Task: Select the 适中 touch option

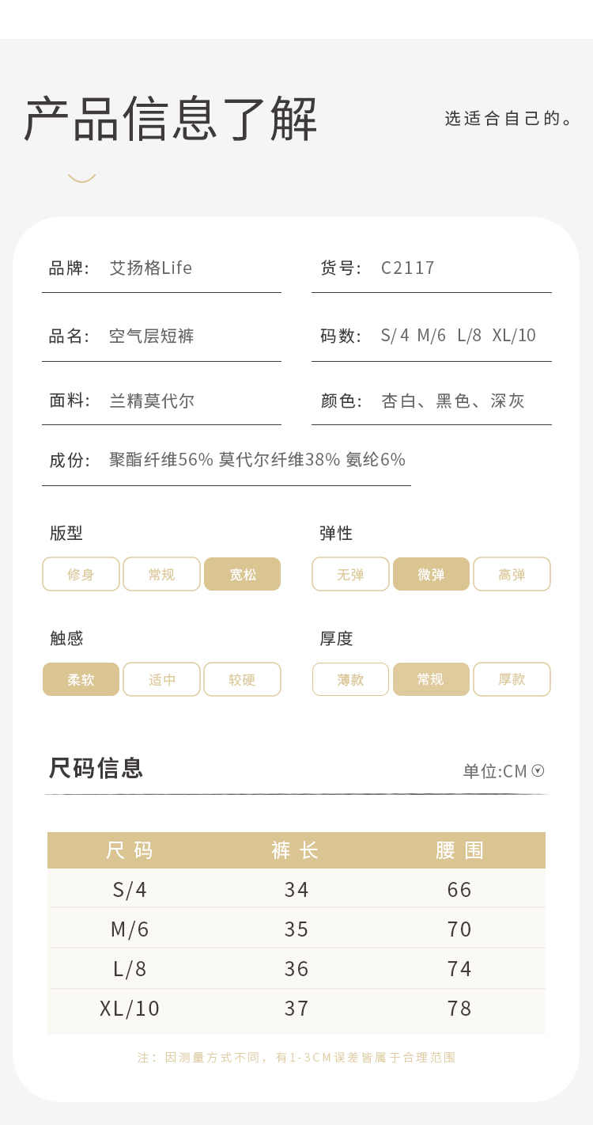Action: (x=162, y=679)
